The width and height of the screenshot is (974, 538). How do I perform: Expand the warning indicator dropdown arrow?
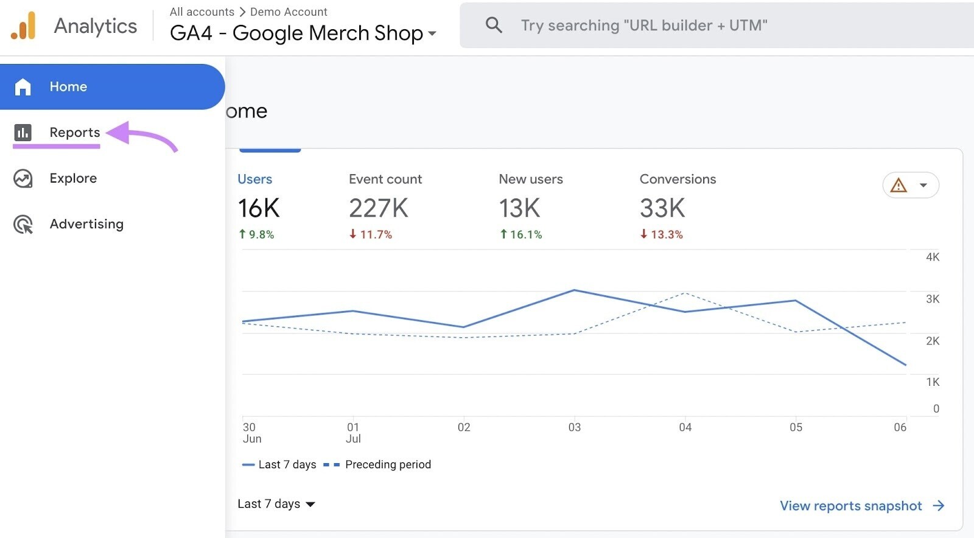tap(923, 185)
